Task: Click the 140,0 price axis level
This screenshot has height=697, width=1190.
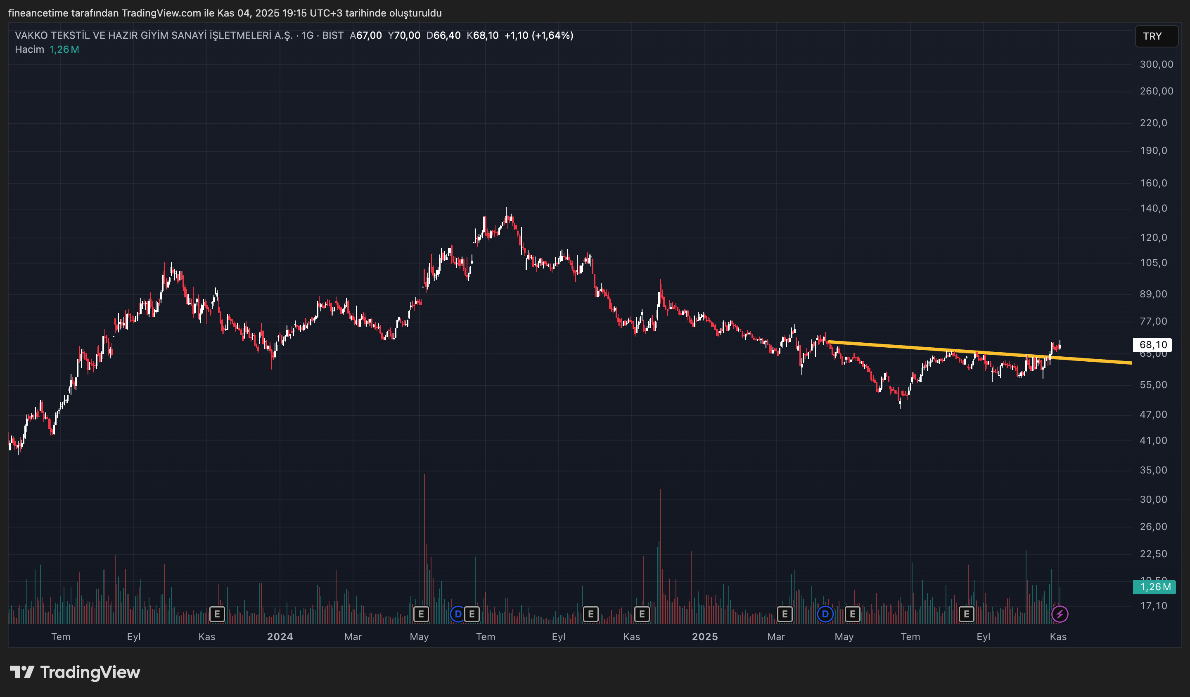Action: pyautogui.click(x=1153, y=208)
